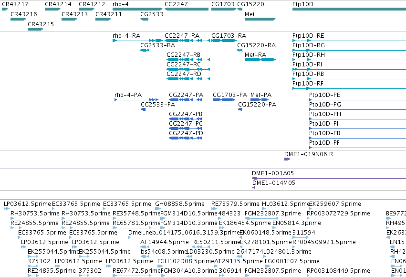Click the CG2533 gene glyph

click(x=144, y=19)
